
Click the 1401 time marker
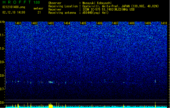coord(18,23)
